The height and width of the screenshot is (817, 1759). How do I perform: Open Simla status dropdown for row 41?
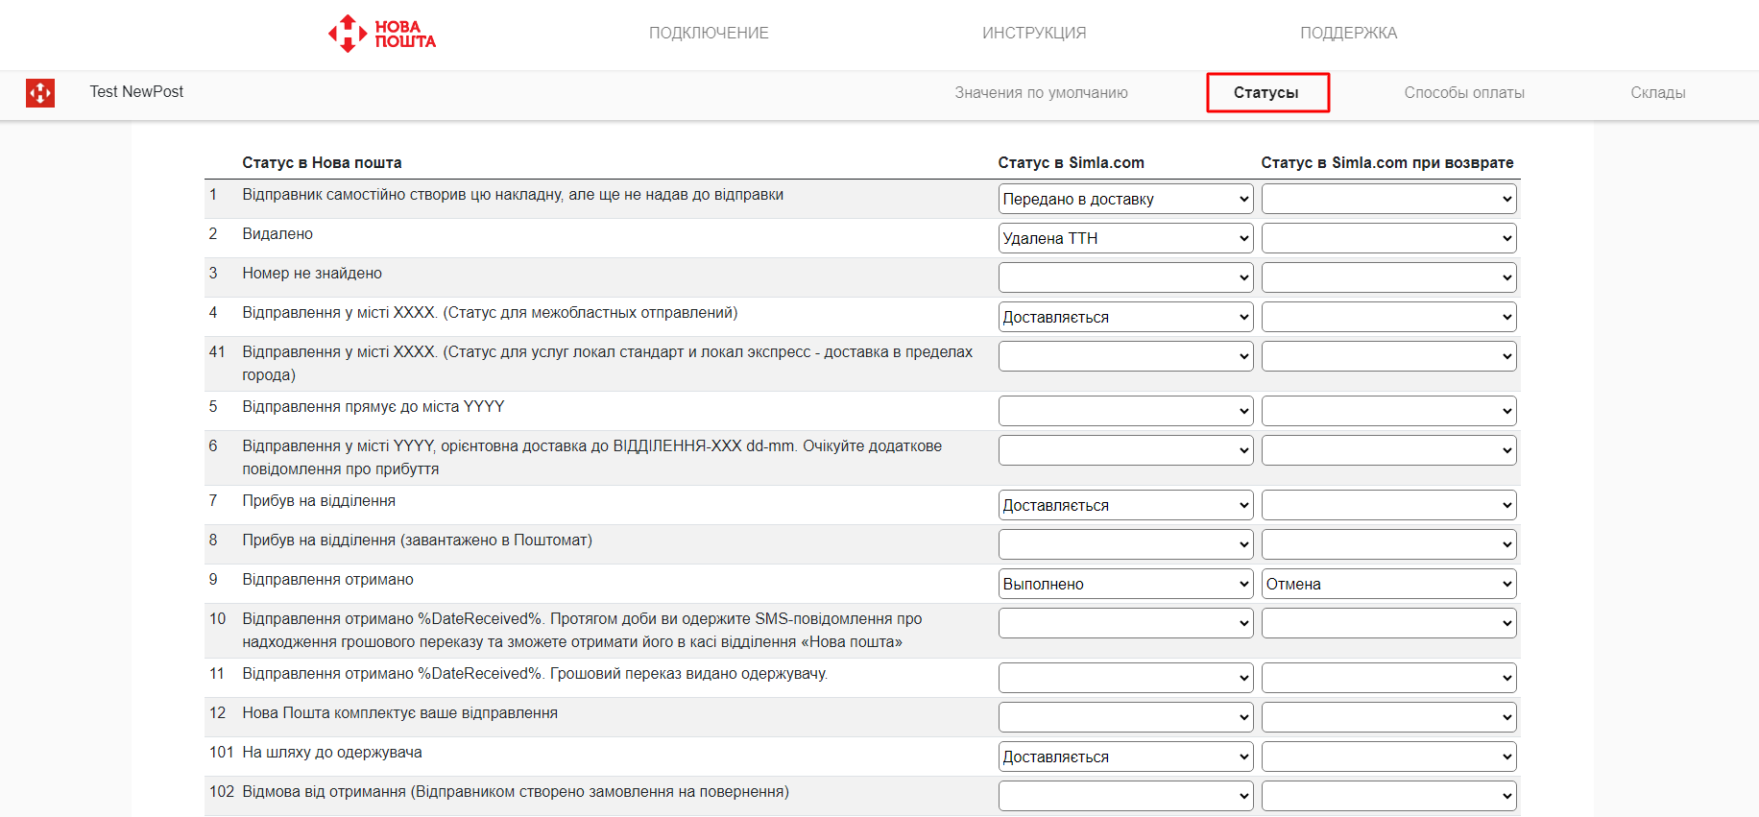(x=1126, y=357)
